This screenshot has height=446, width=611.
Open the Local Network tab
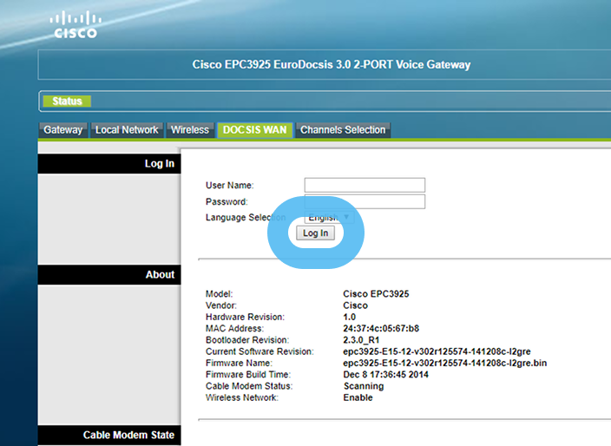coord(127,130)
